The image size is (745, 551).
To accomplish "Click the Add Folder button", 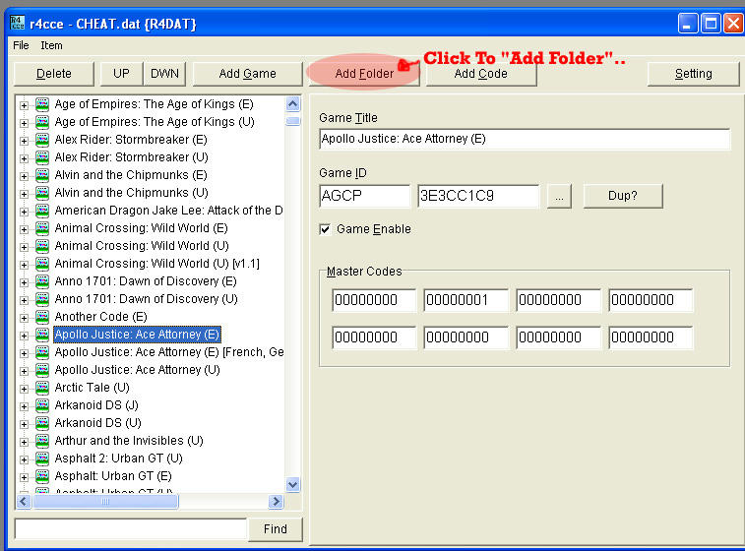I will point(364,74).
